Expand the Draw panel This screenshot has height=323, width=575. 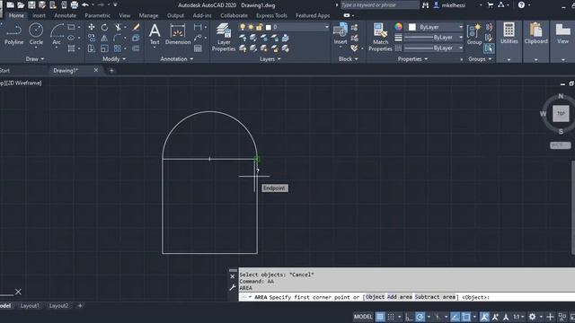35,59
